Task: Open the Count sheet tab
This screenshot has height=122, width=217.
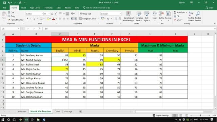Action: pyautogui.click(x=57, y=111)
